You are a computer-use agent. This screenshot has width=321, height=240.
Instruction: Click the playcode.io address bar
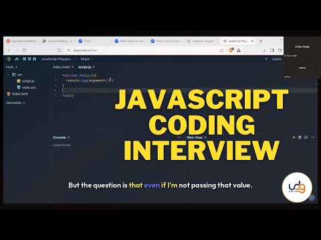point(142,51)
